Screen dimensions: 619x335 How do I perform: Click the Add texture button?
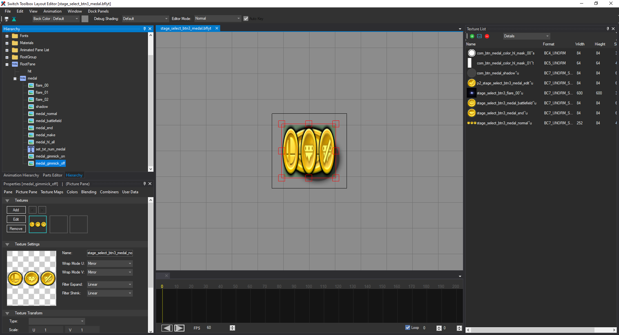(16, 210)
